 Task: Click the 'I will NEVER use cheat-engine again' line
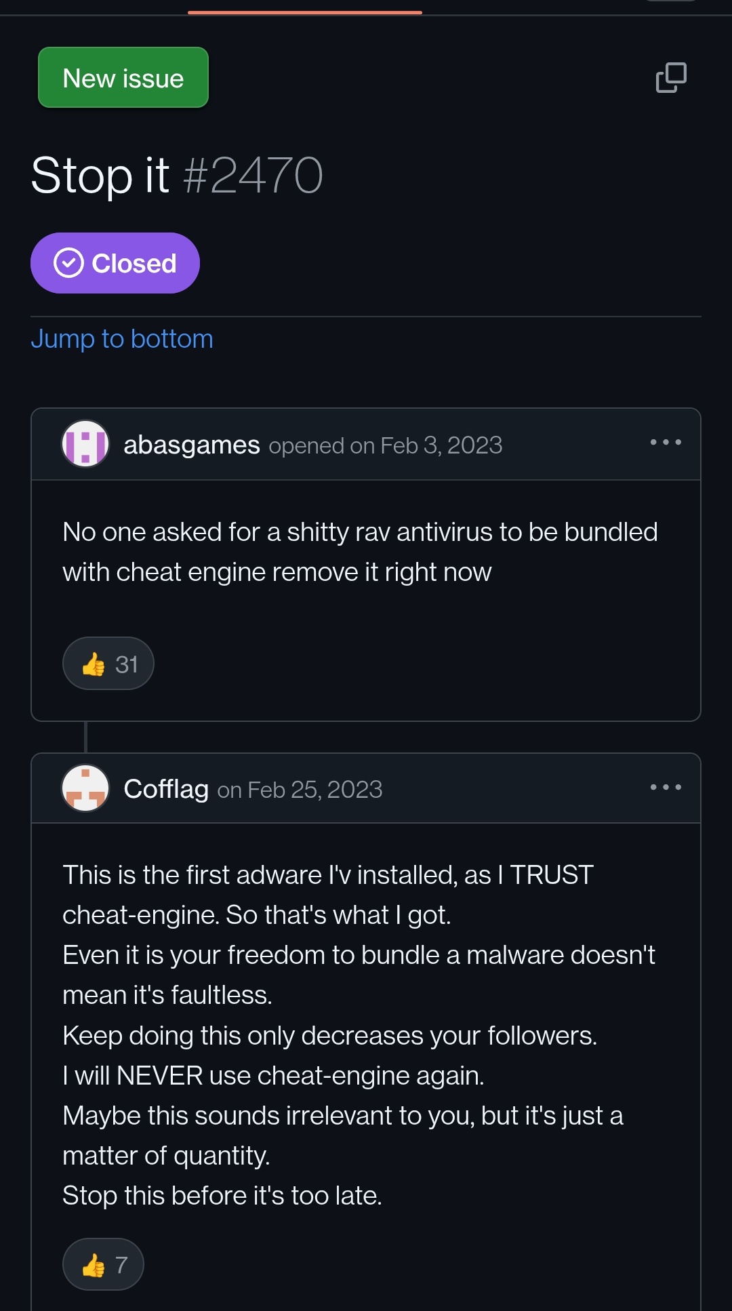point(273,1076)
